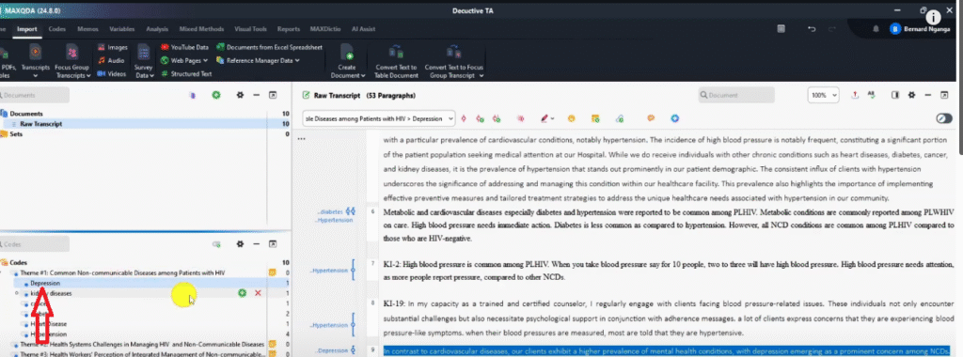
Task: Open the Reports ribbon tab
Action: (289, 29)
